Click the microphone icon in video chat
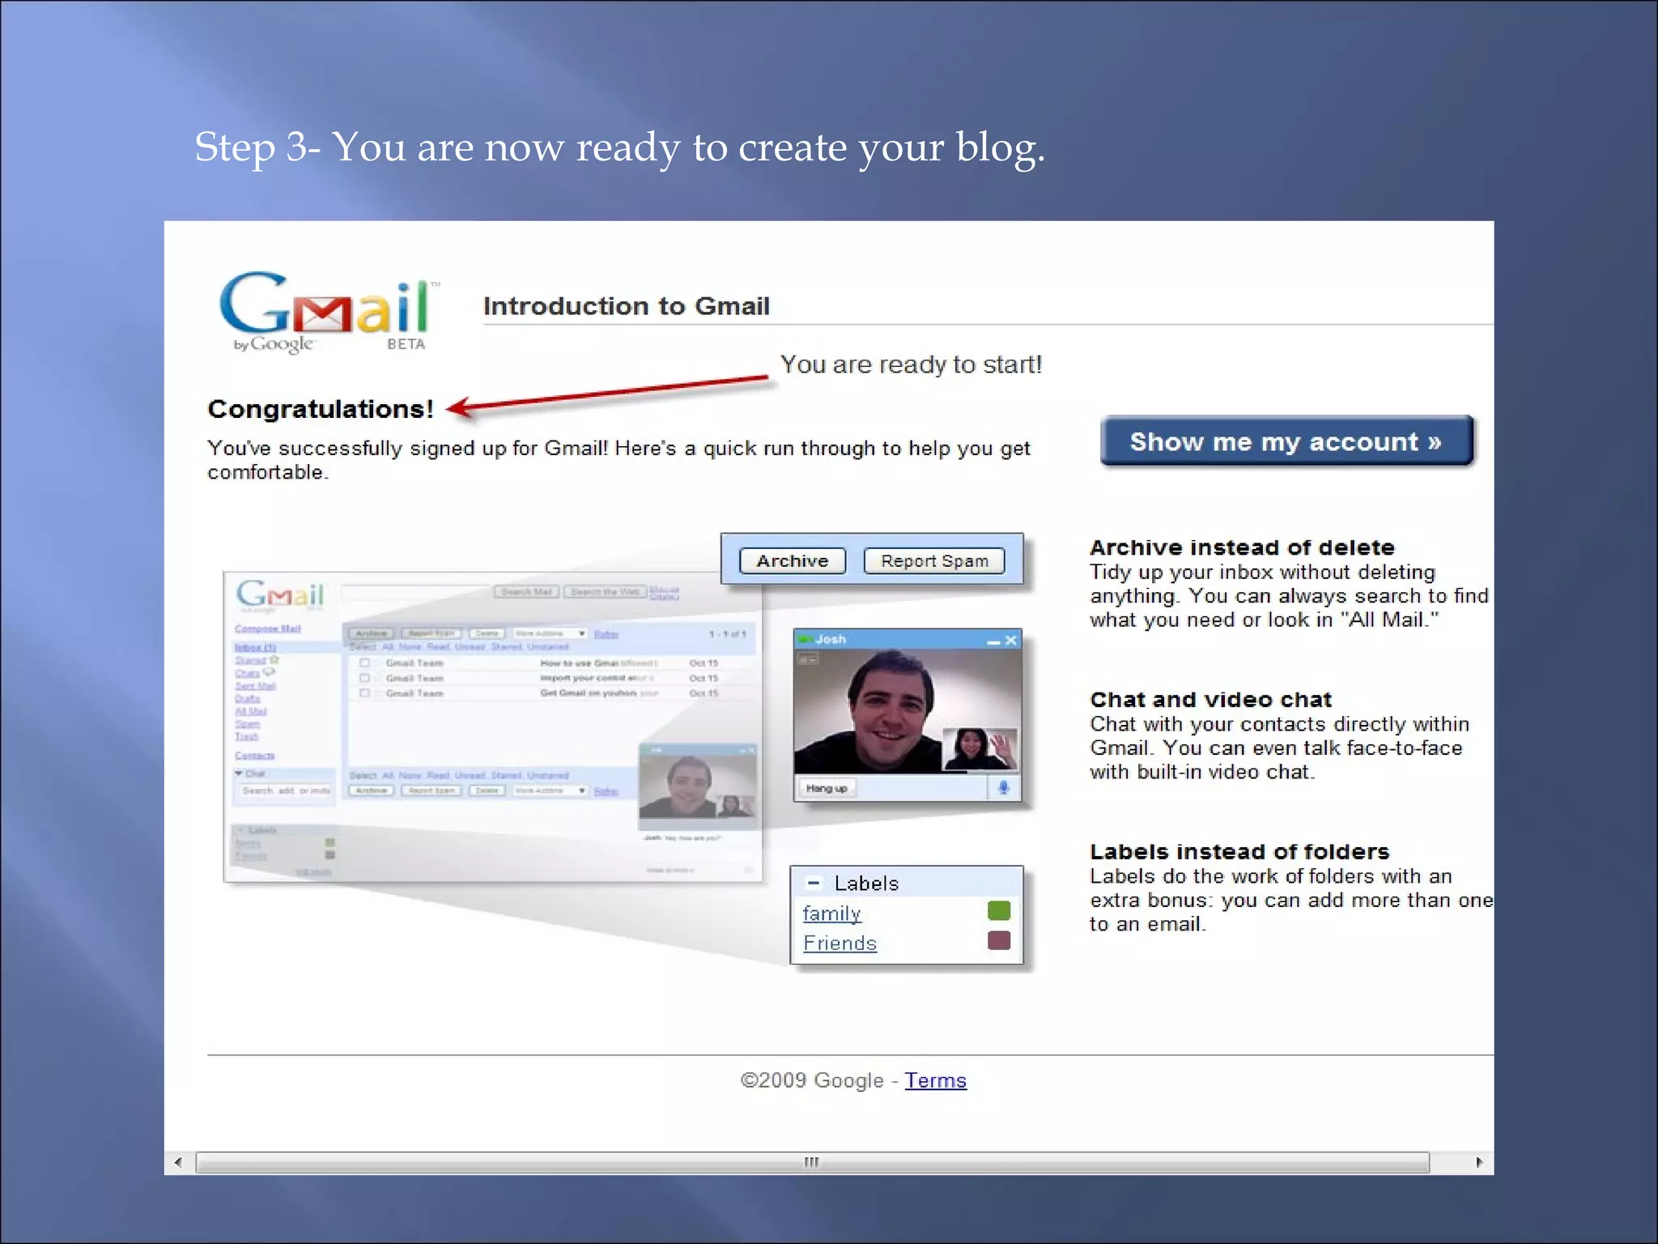The image size is (1658, 1244). [1004, 787]
